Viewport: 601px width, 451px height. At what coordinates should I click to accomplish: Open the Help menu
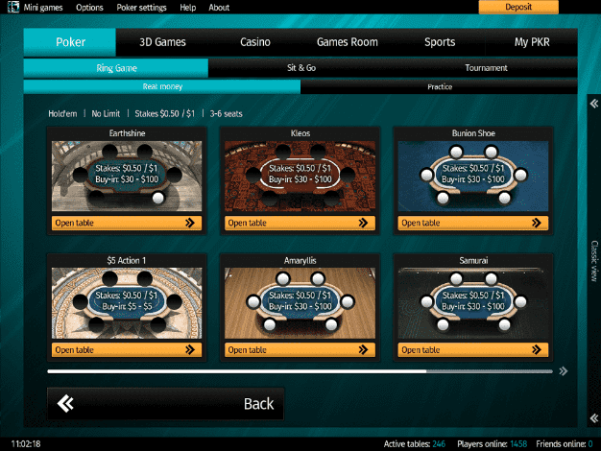pos(188,8)
